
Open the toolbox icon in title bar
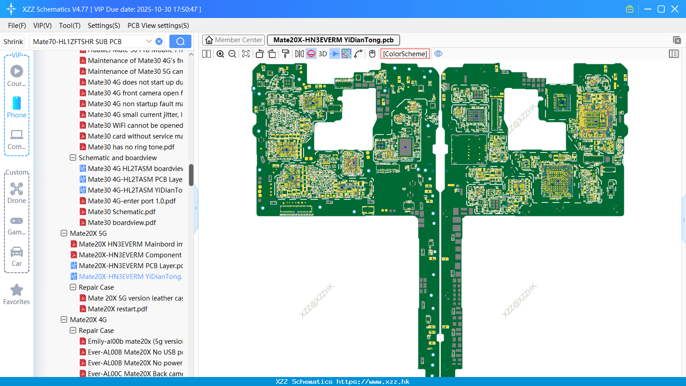tap(630, 9)
